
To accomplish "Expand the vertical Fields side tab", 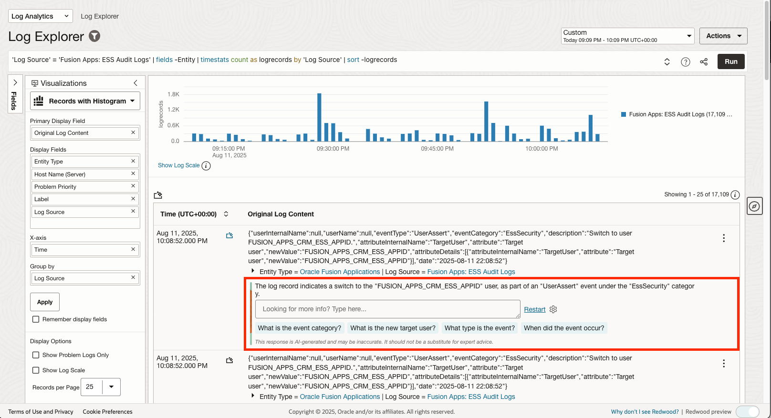I will click(15, 94).
